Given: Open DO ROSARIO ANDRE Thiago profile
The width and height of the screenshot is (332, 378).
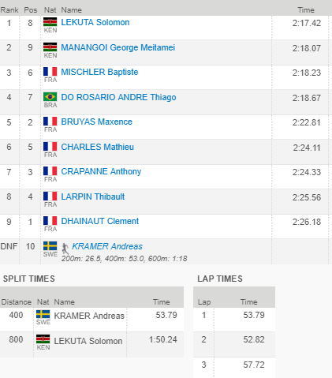Looking at the screenshot, I should click(118, 97).
